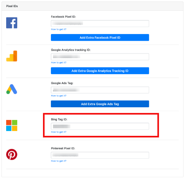
Task: Focus the Bing Tag ID input field
Action: 100,126
